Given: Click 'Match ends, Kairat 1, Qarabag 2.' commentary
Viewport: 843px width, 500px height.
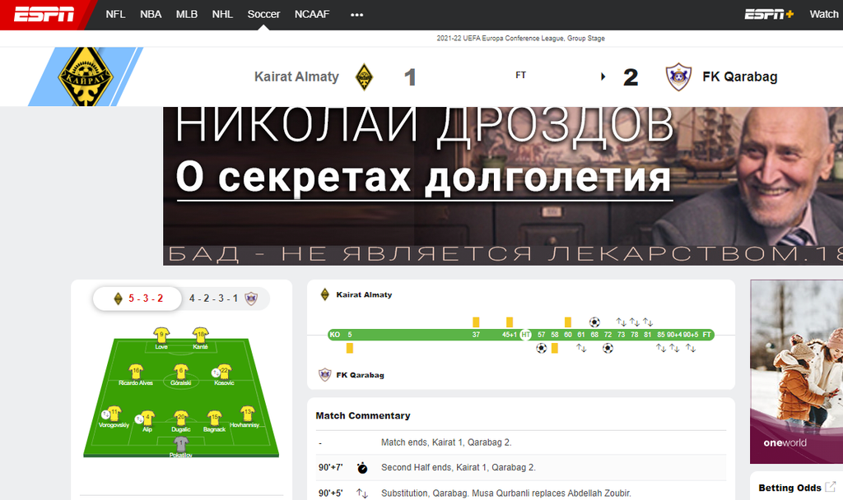Looking at the screenshot, I should pos(446,442).
